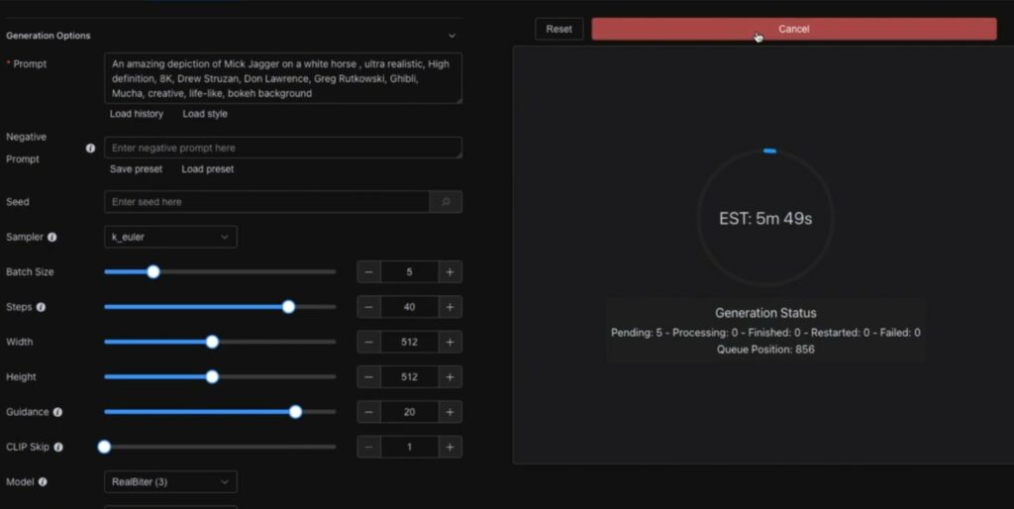Viewport: 1014px width, 509px height.
Task: Open the Model RealBiter dropdown
Action: coord(170,482)
